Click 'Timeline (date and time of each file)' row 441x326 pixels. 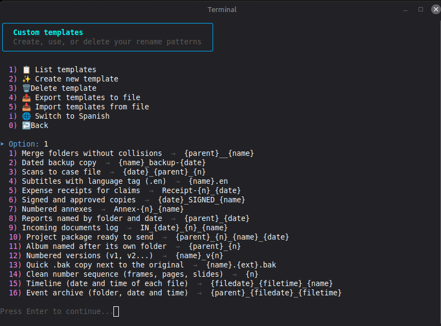click(x=171, y=283)
